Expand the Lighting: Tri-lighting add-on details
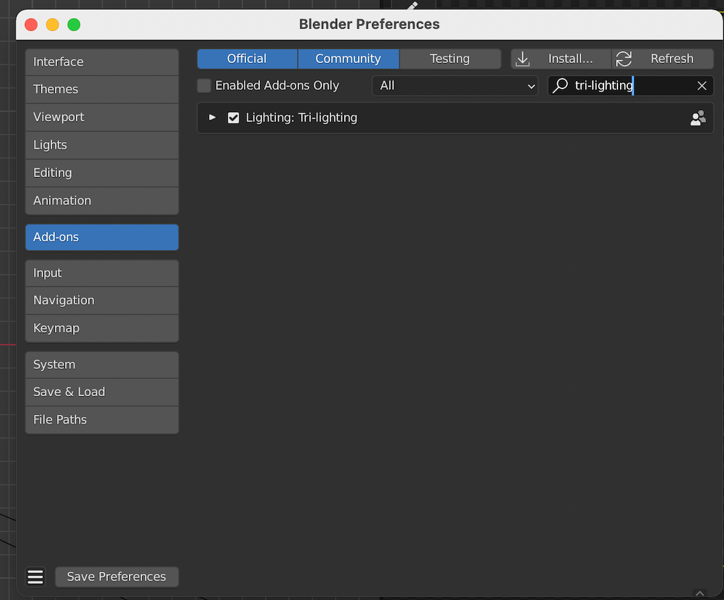 coord(213,117)
